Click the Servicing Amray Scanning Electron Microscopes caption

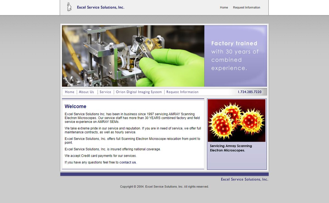[231, 148]
